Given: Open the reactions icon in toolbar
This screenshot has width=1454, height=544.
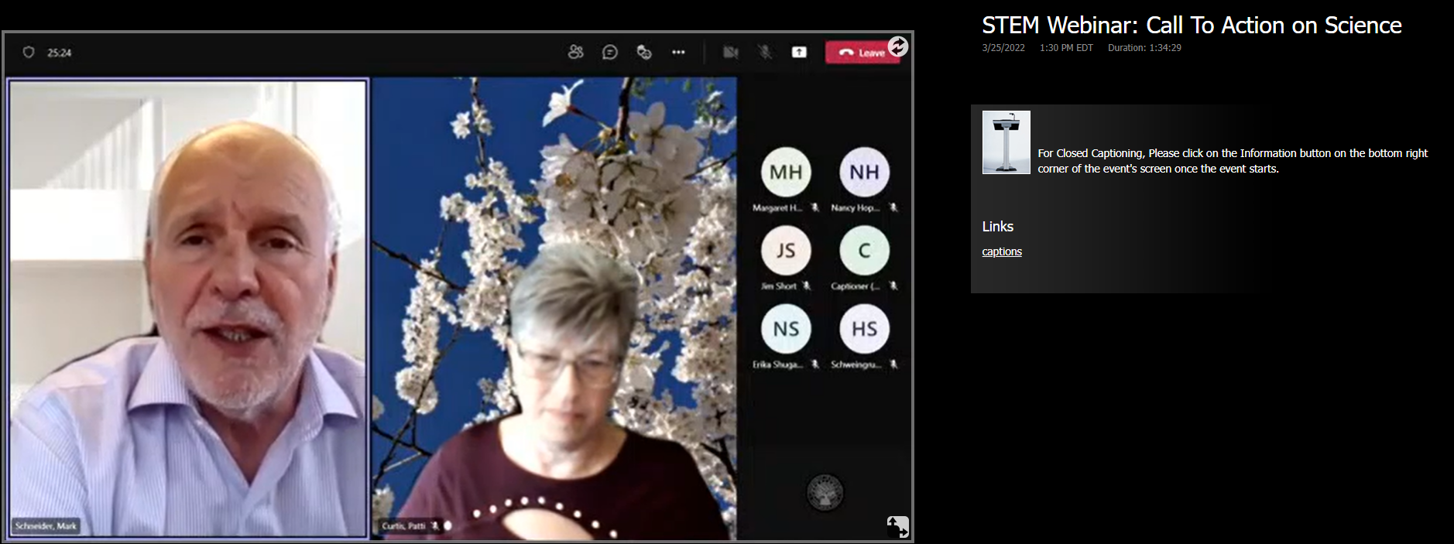Looking at the screenshot, I should pos(643,52).
